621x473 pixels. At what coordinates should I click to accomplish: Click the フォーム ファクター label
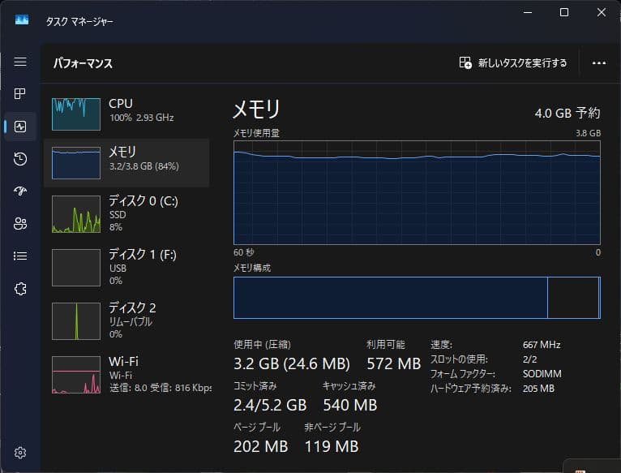tap(463, 374)
